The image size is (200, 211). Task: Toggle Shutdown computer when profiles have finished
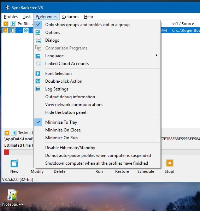pos(97,163)
